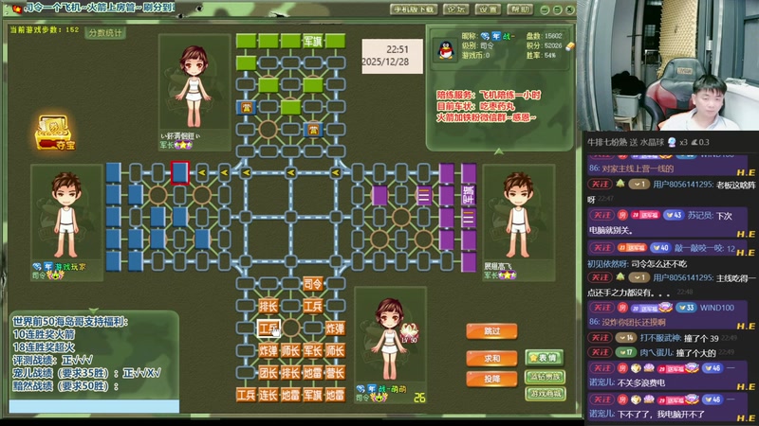The height and width of the screenshot is (426, 759).
Task: Click the red-outlined blue piece
Action: (x=179, y=172)
